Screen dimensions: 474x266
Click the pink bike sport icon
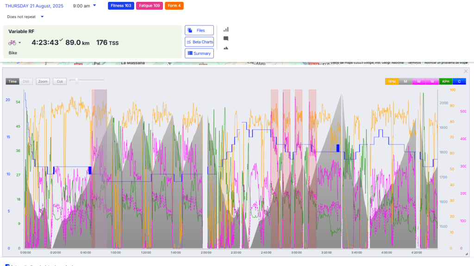(12, 42)
